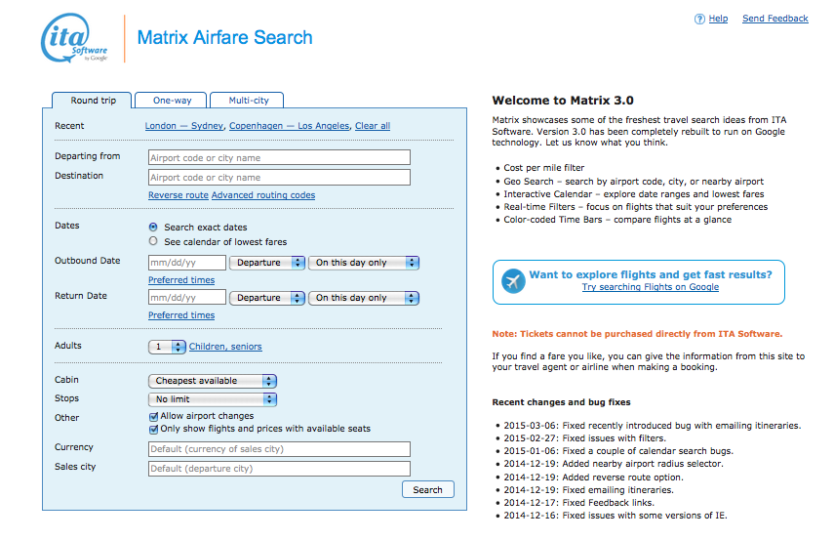The height and width of the screenshot is (540, 834).
Task: Switch to the Multi-city tab
Action: tap(247, 101)
